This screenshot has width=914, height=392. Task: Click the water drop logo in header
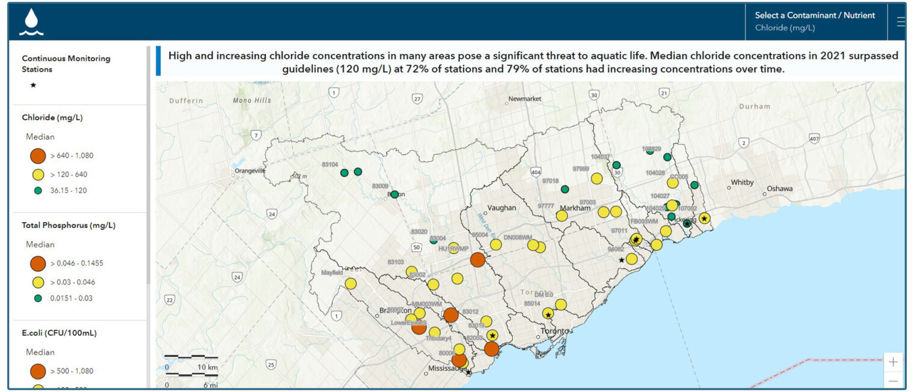[x=31, y=23]
